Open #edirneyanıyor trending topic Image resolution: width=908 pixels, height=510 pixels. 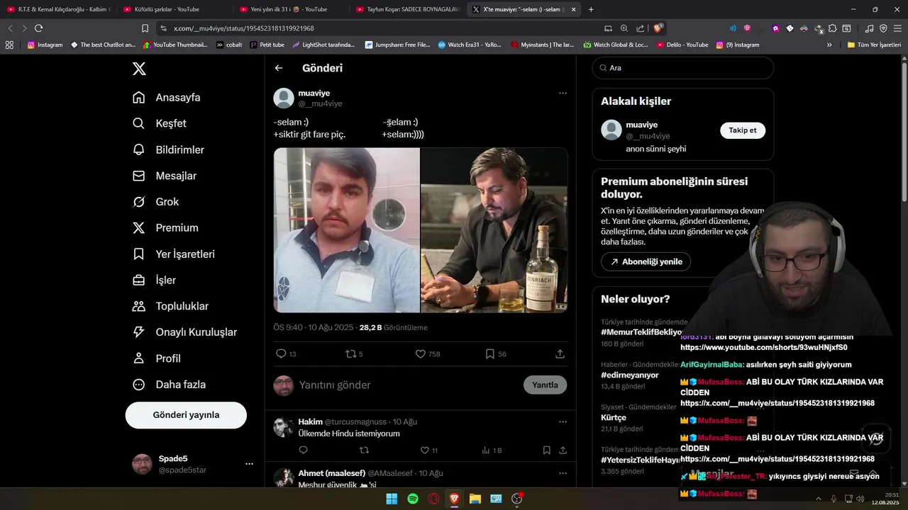pos(631,375)
